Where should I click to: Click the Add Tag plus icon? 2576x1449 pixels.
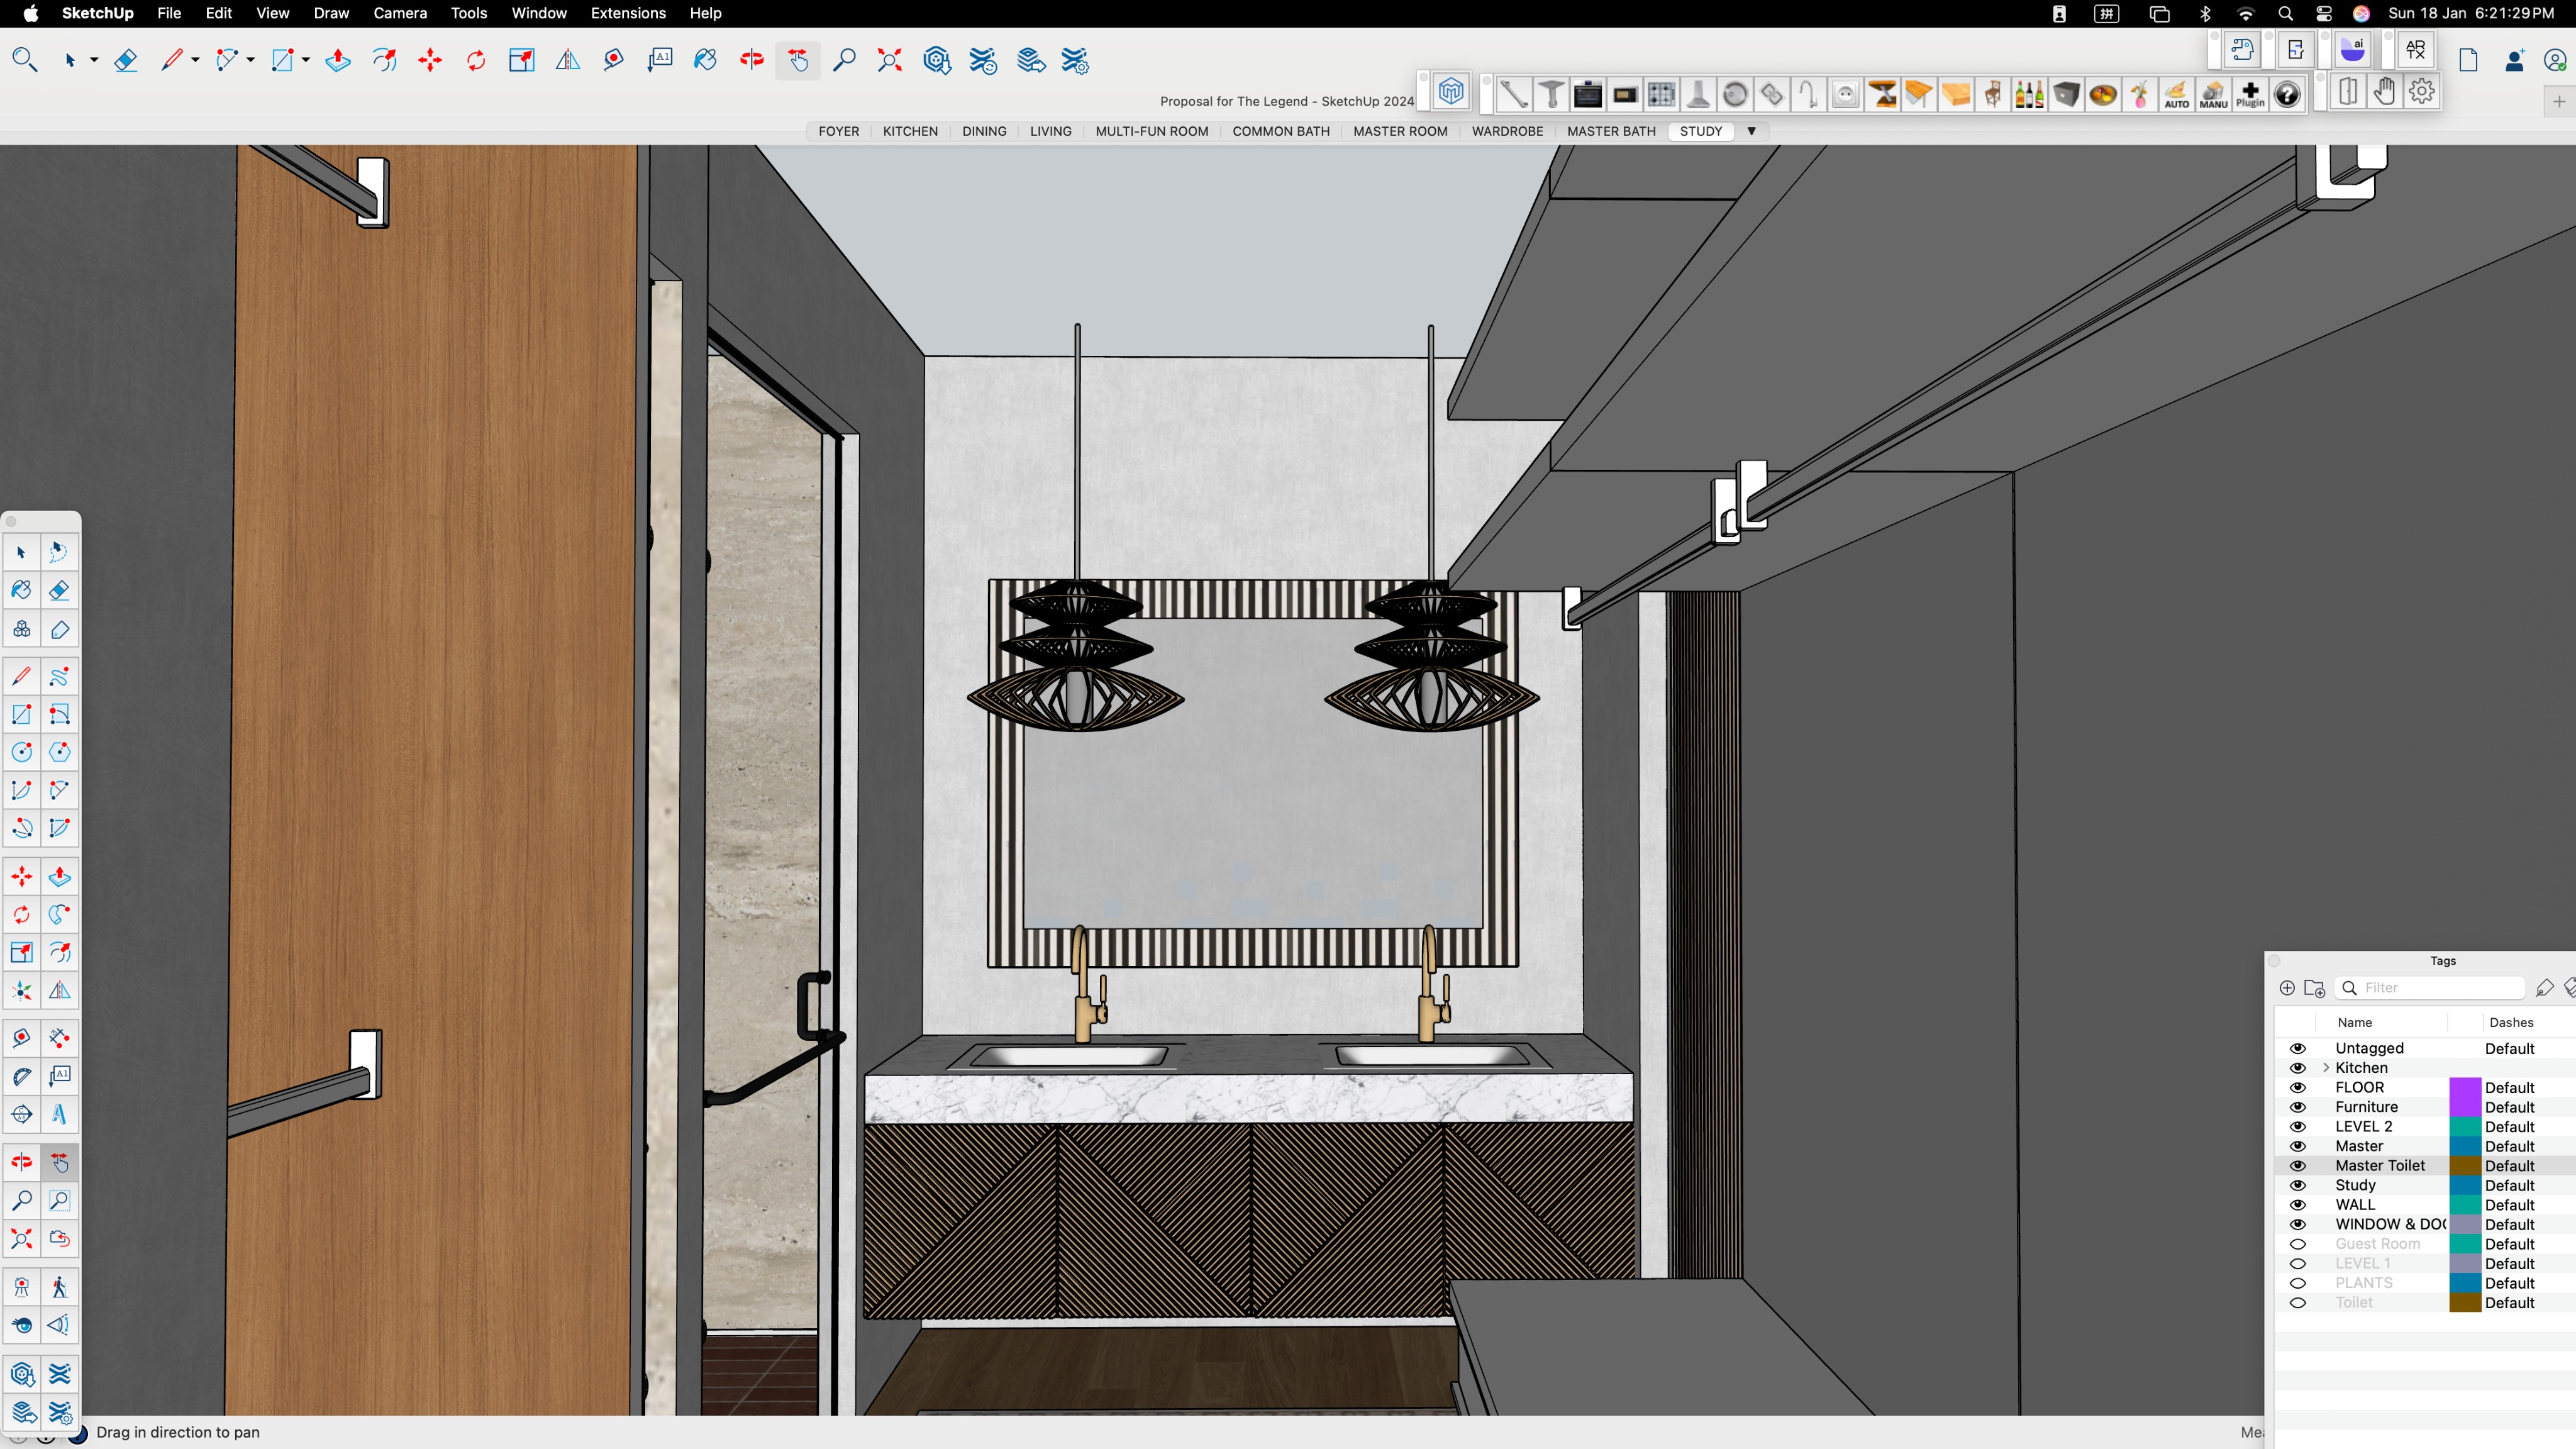click(x=2287, y=988)
